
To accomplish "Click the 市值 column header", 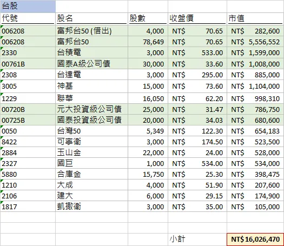I will tap(255, 18).
